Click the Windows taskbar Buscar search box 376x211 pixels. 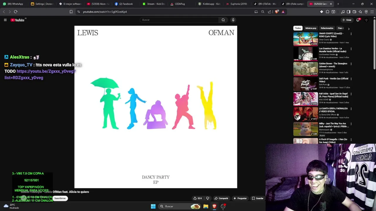point(180,206)
